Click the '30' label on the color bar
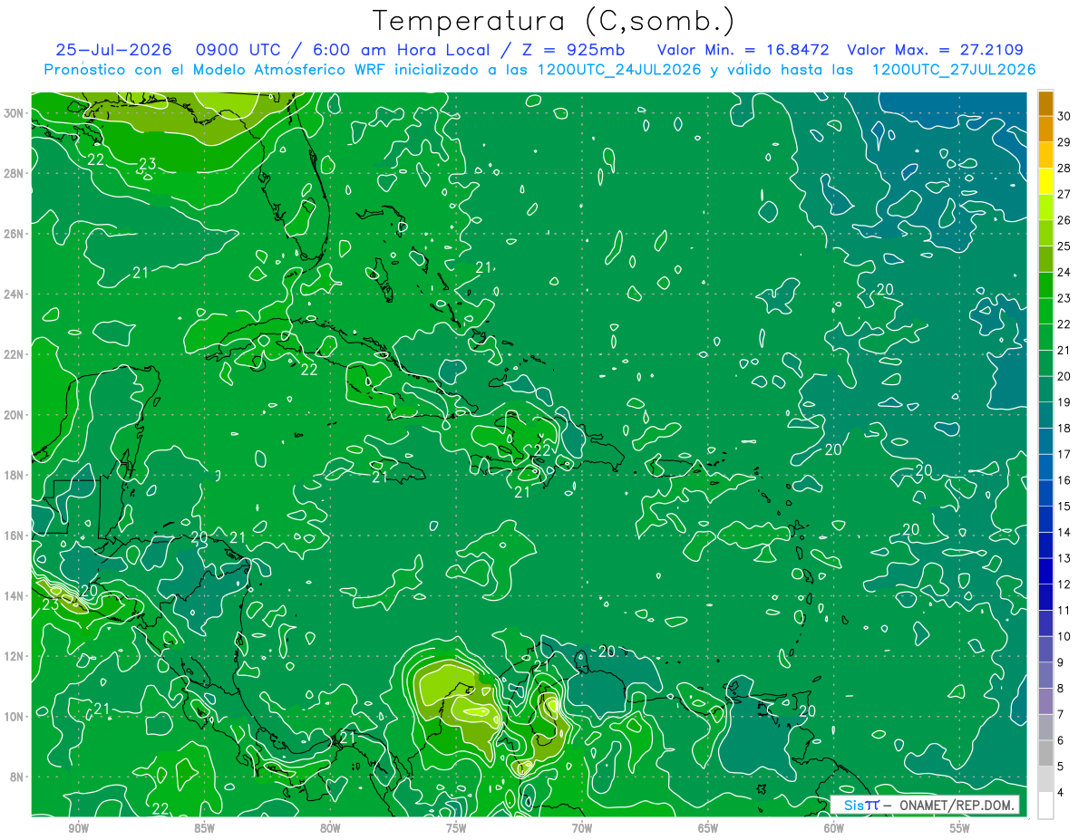 [x=1064, y=115]
